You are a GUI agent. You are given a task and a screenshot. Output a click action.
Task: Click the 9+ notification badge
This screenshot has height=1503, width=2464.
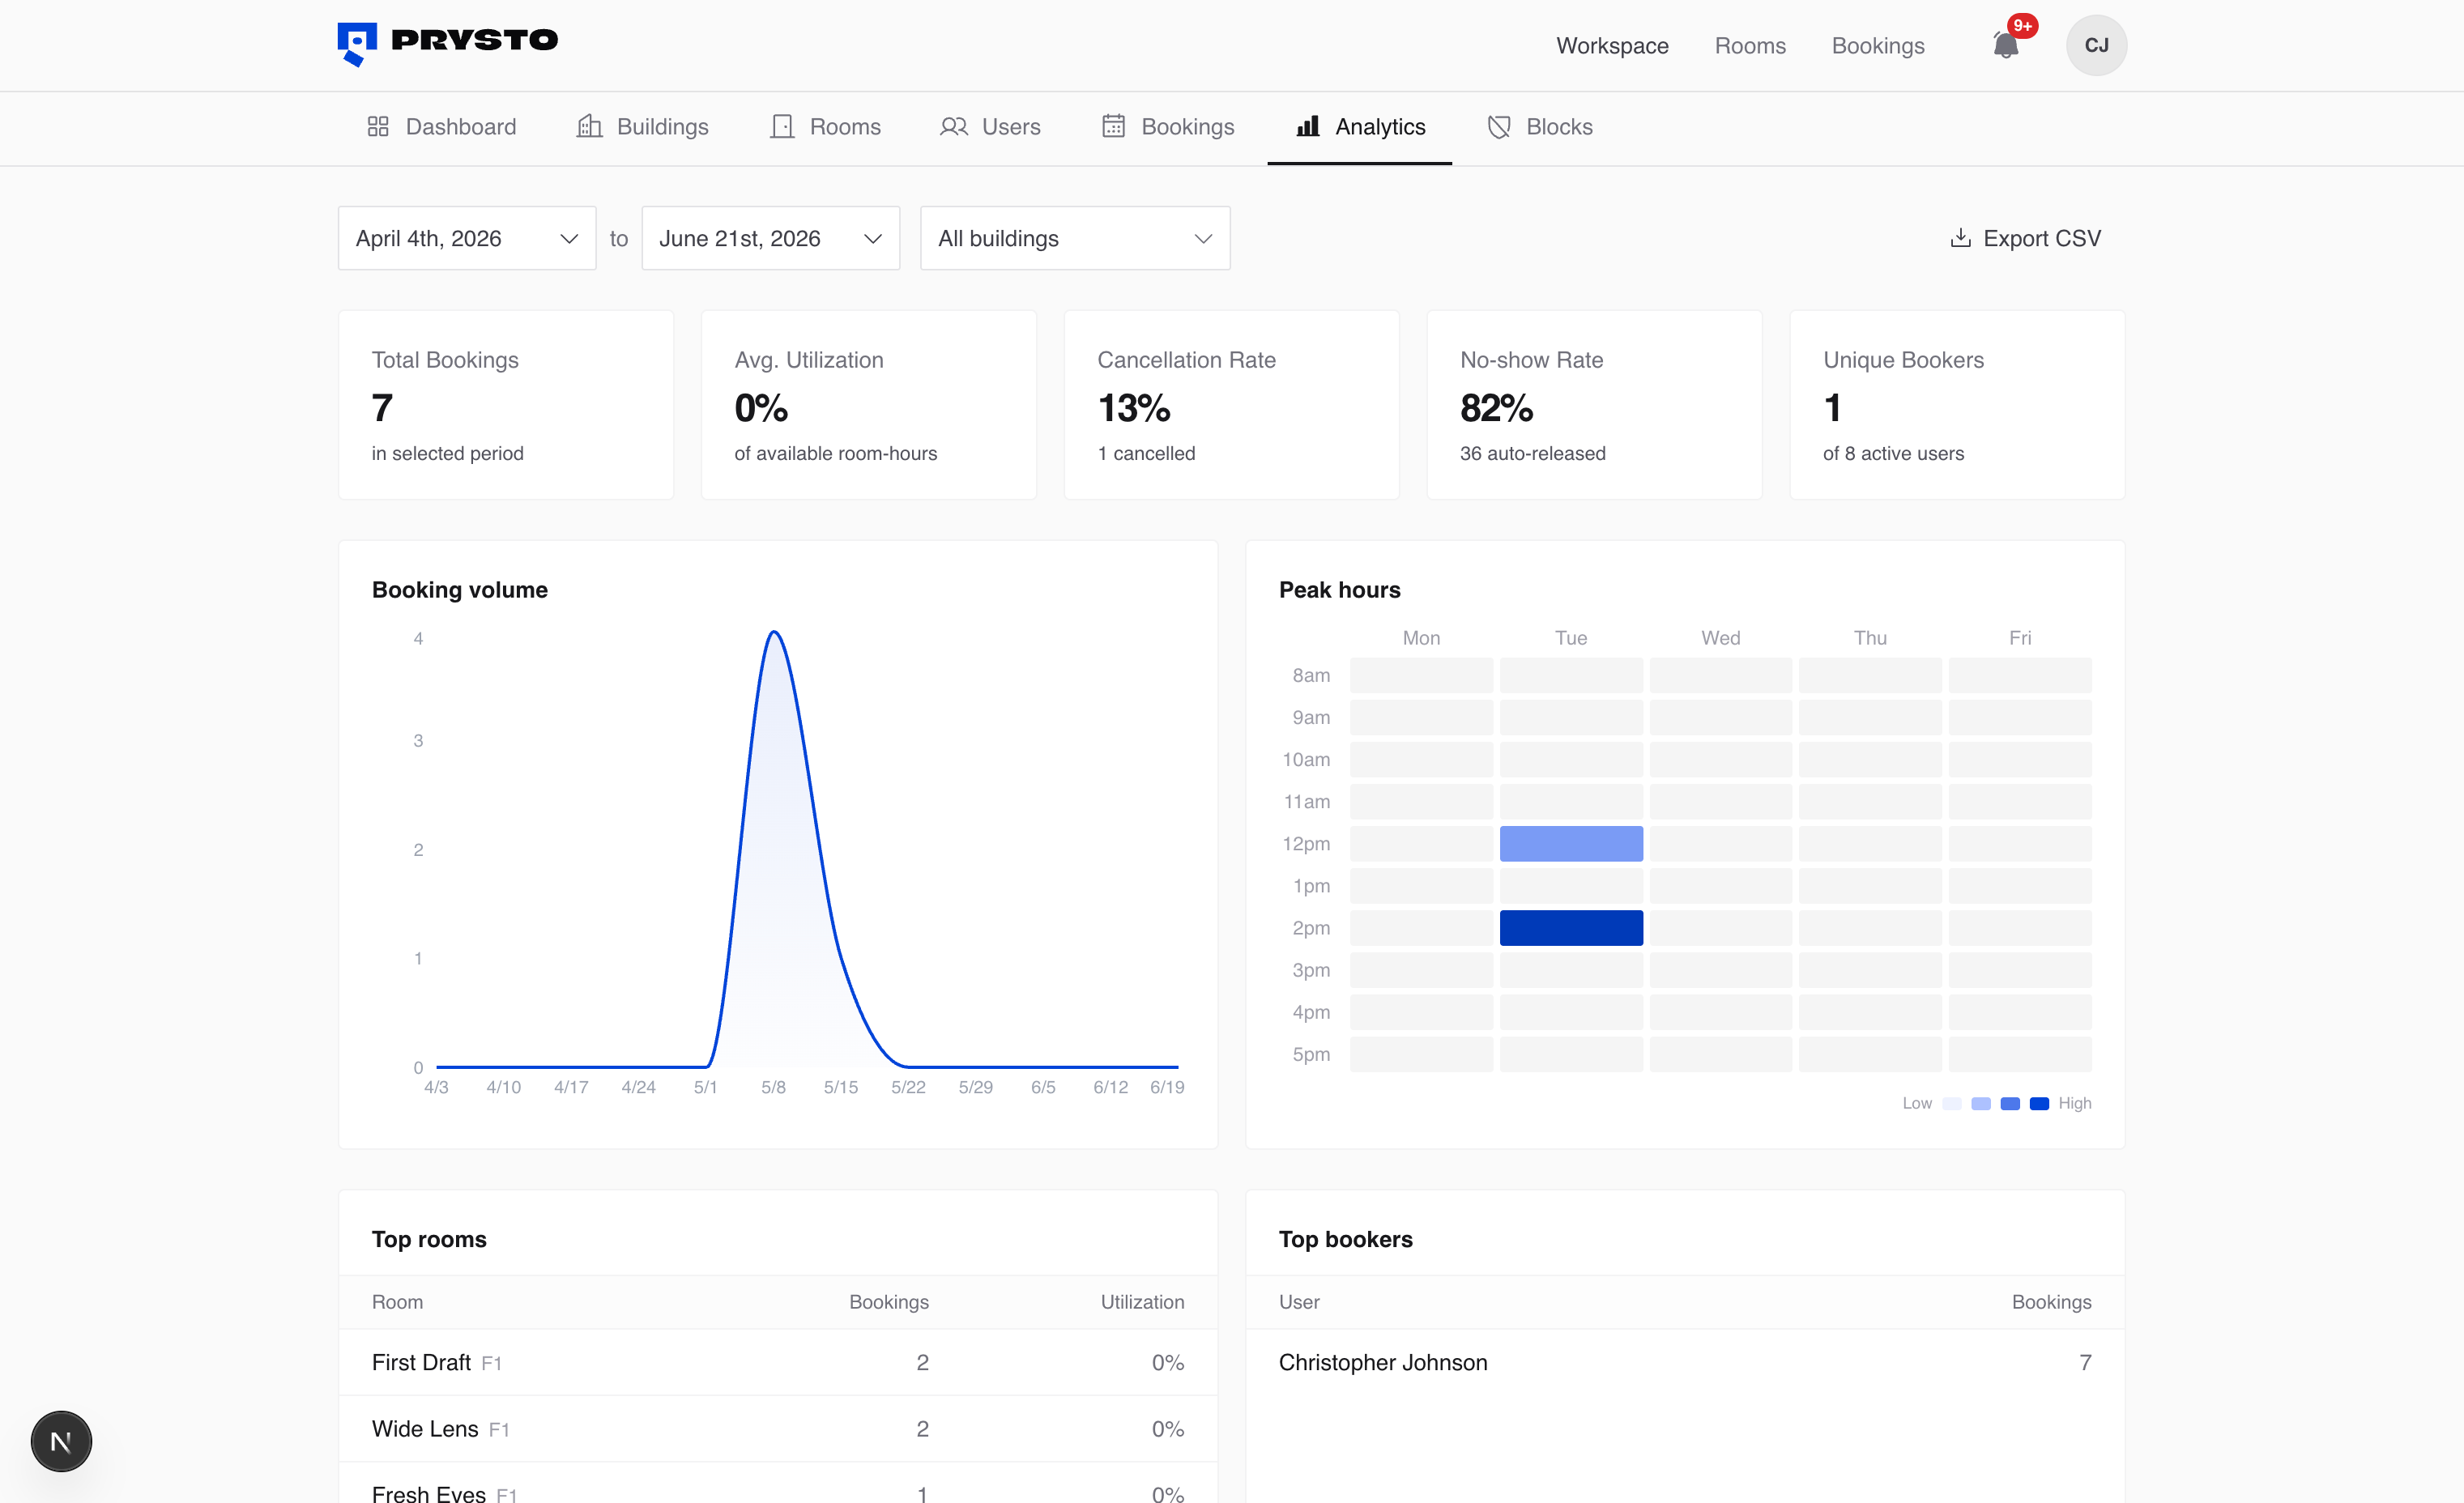point(2022,26)
